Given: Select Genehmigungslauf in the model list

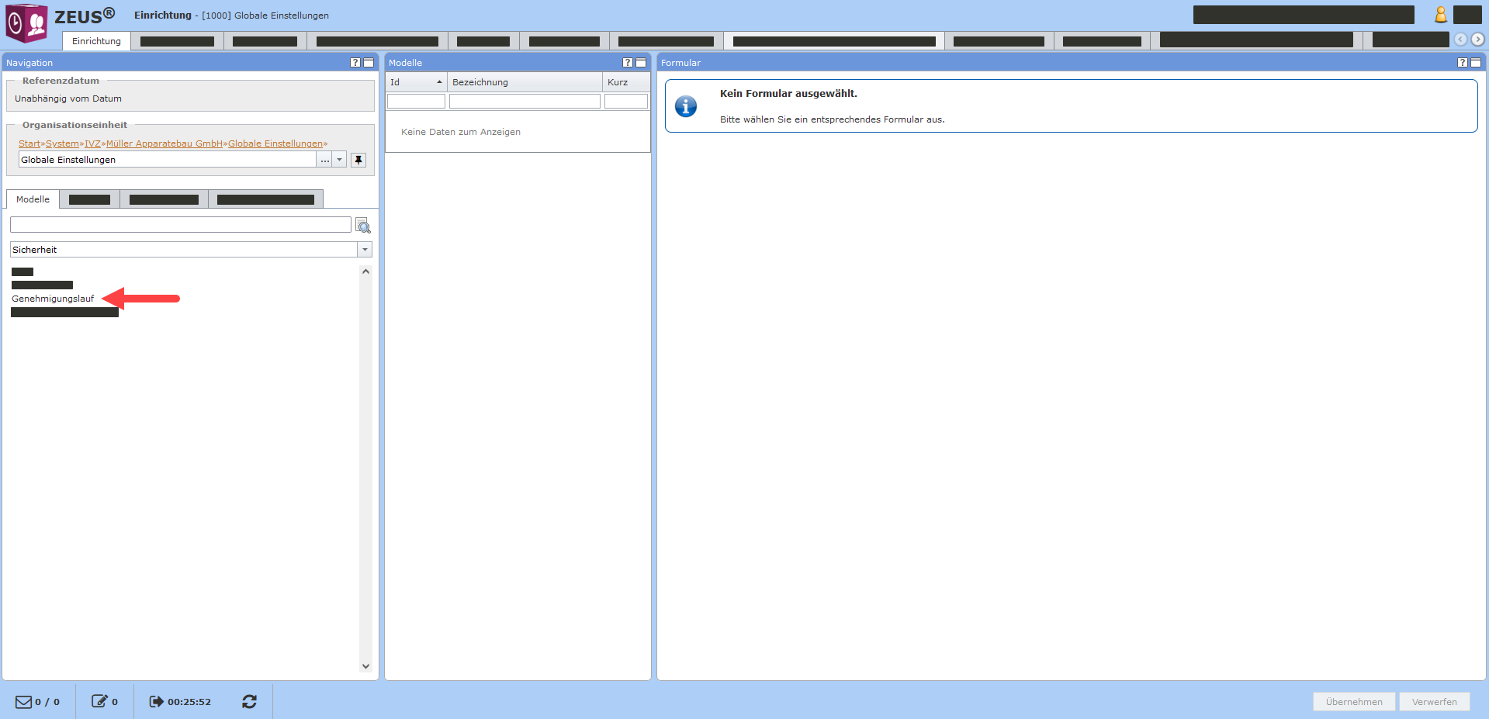Looking at the screenshot, I should pos(53,299).
